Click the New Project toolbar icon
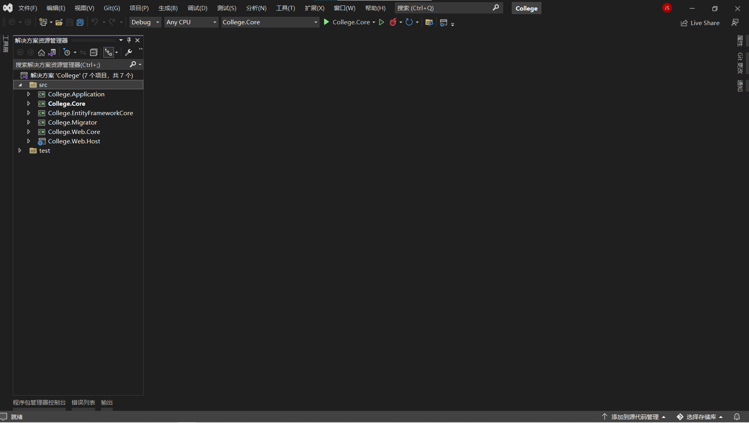This screenshot has width=749, height=423. [43, 22]
